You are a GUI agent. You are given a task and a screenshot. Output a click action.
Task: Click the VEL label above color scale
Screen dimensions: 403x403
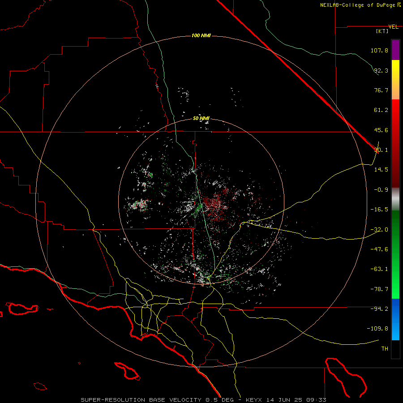393,27
